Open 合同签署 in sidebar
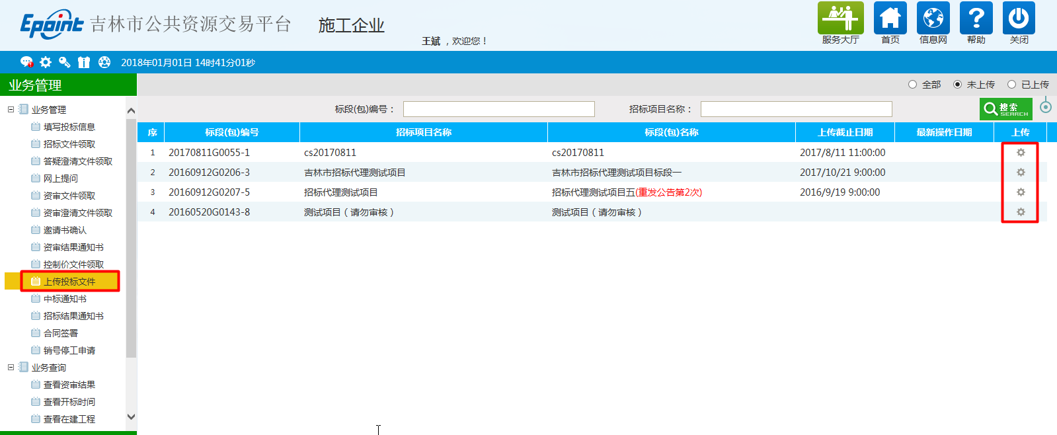The image size is (1057, 435). tap(61, 333)
